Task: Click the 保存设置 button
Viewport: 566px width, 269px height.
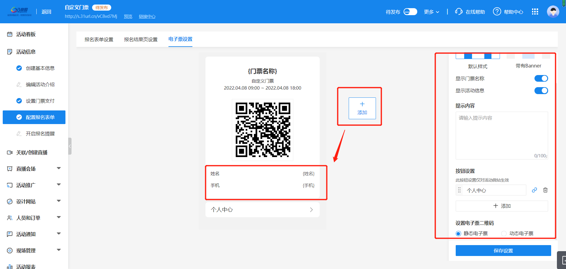Action: pos(503,251)
